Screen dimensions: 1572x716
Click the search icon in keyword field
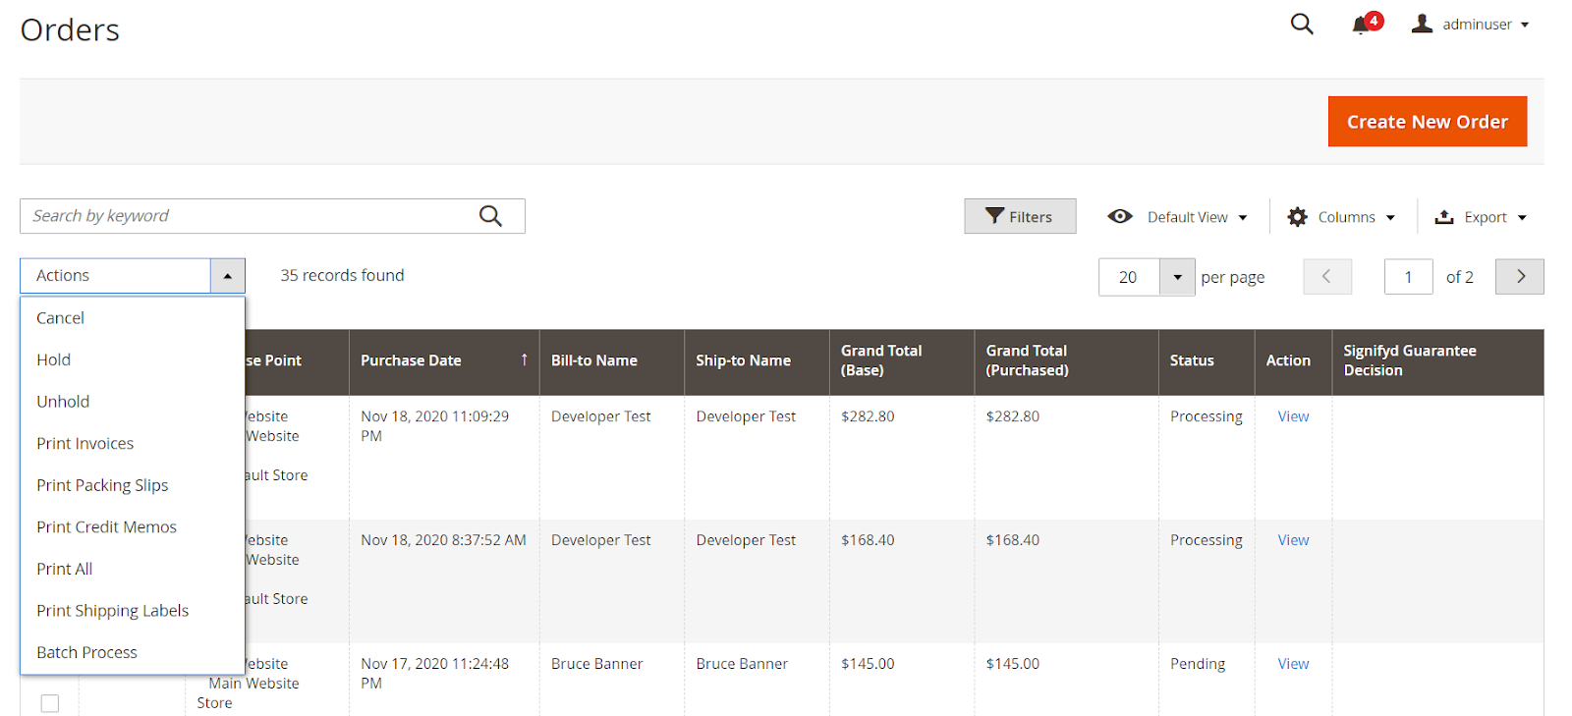[x=490, y=216]
